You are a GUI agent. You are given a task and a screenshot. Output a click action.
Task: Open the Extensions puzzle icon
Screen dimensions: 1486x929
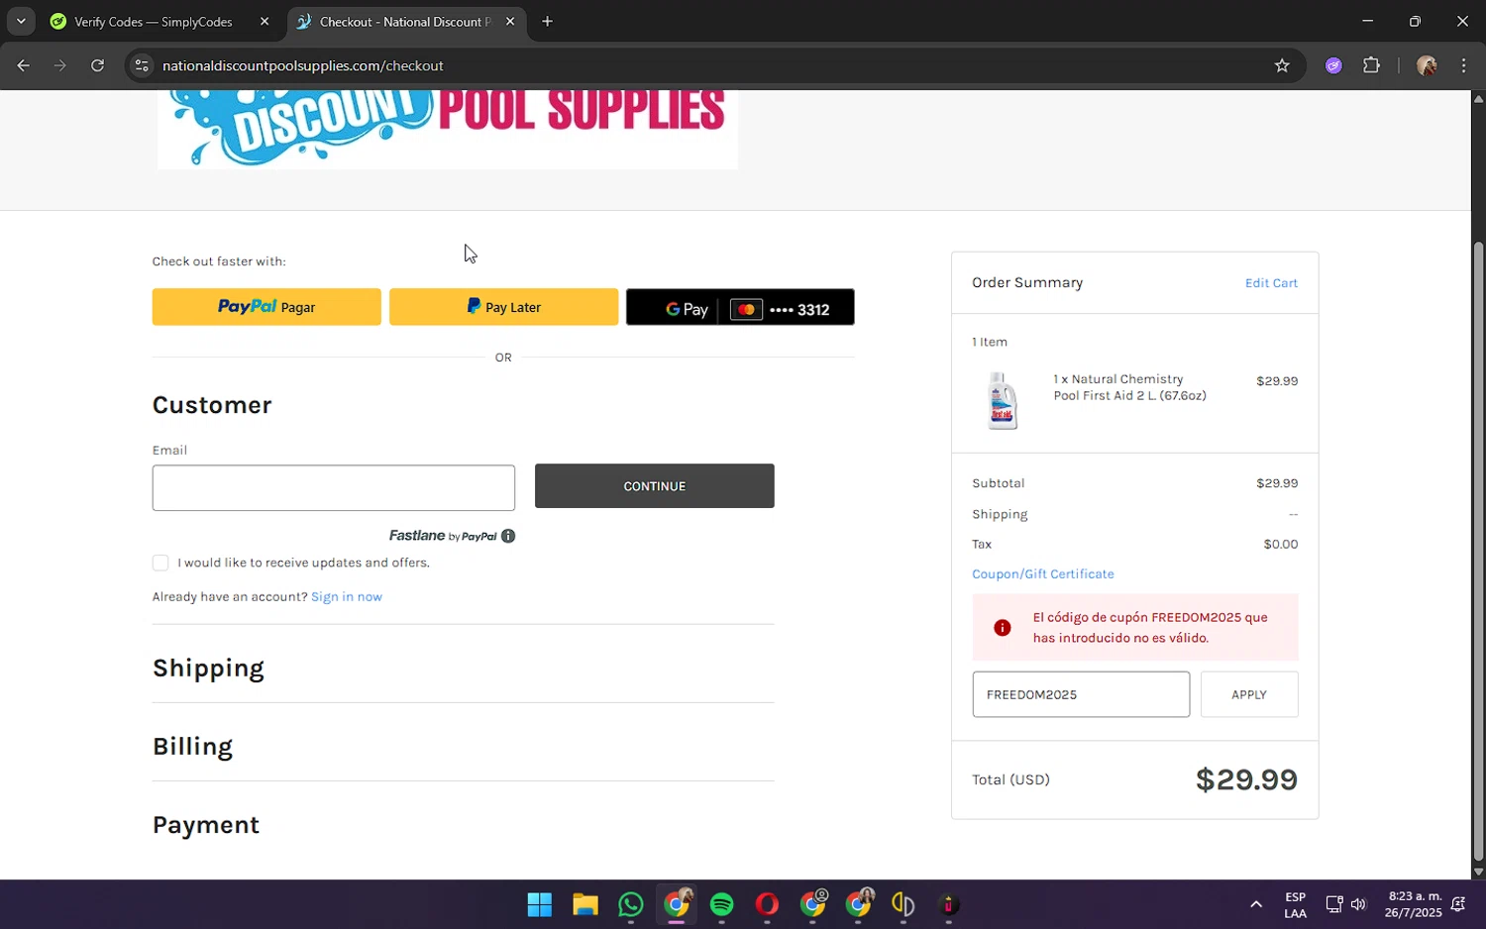pos(1371,65)
